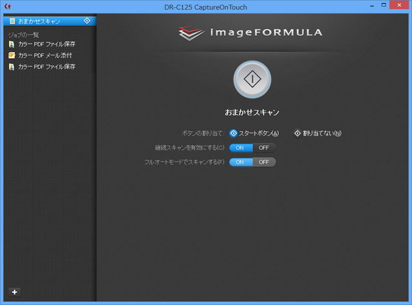Click the mail icon of カラー PDF メール添付
This screenshot has height=305, width=412.
12,55
